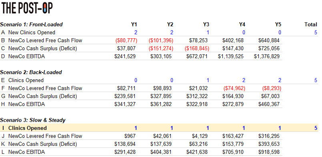Select row L 'NewCo EBITDA' label
Screen dimensions: 322x157
(26, 152)
